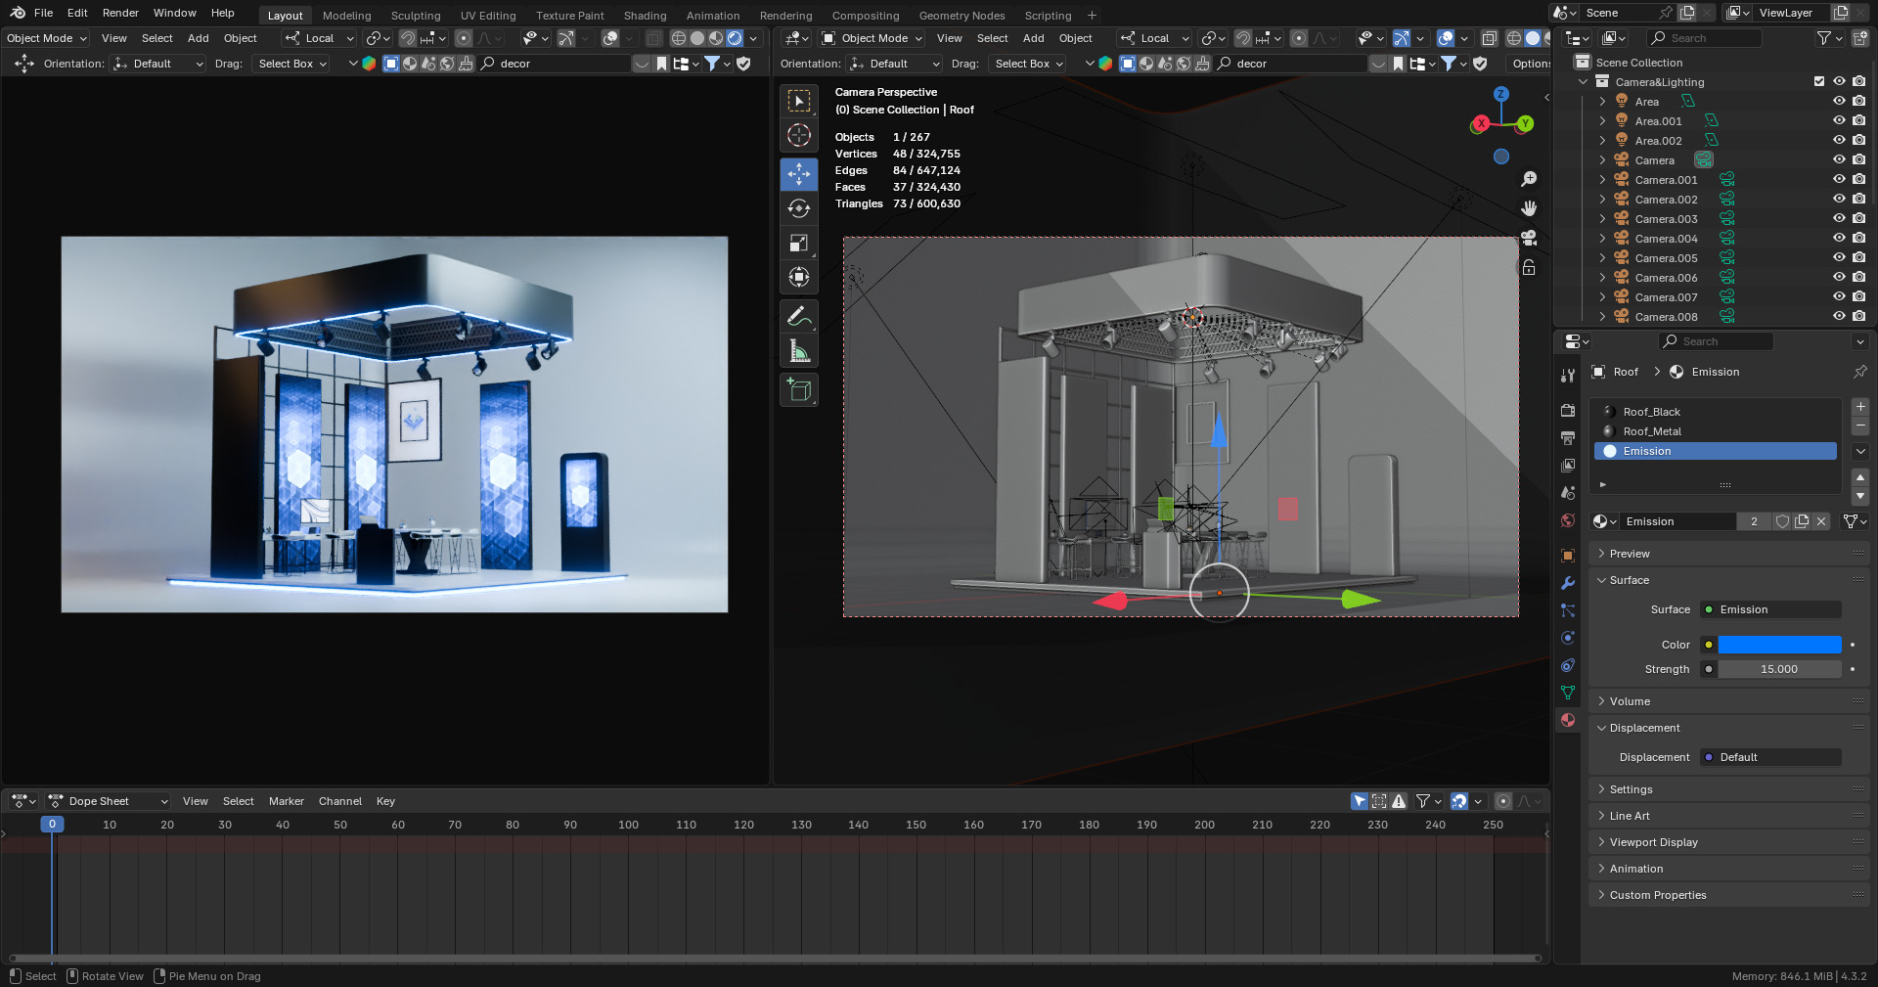Open the Window menu
Screen dimensions: 1878x987
174,13
